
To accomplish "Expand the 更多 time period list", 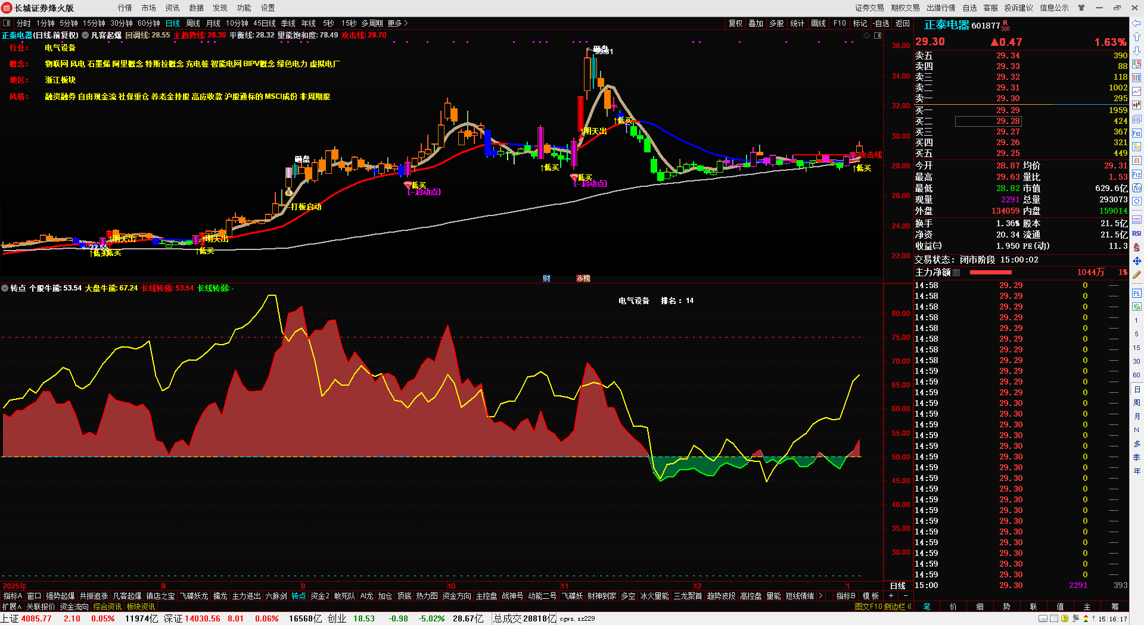I will pos(397,23).
